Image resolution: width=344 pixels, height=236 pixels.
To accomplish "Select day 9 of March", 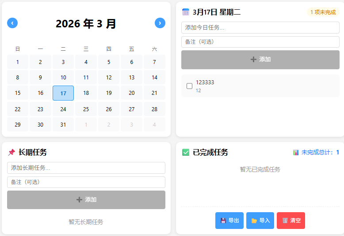I will 40,78.
